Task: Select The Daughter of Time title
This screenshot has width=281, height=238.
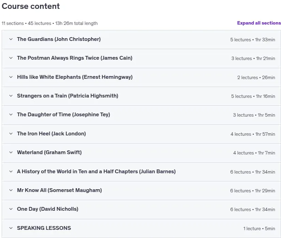Action: click(x=63, y=115)
